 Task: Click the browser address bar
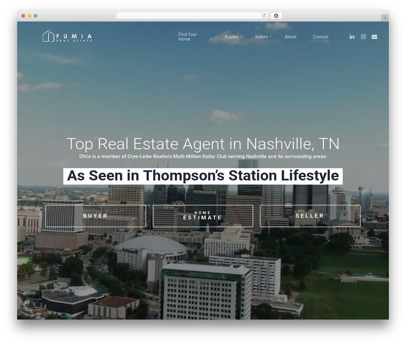(192, 16)
